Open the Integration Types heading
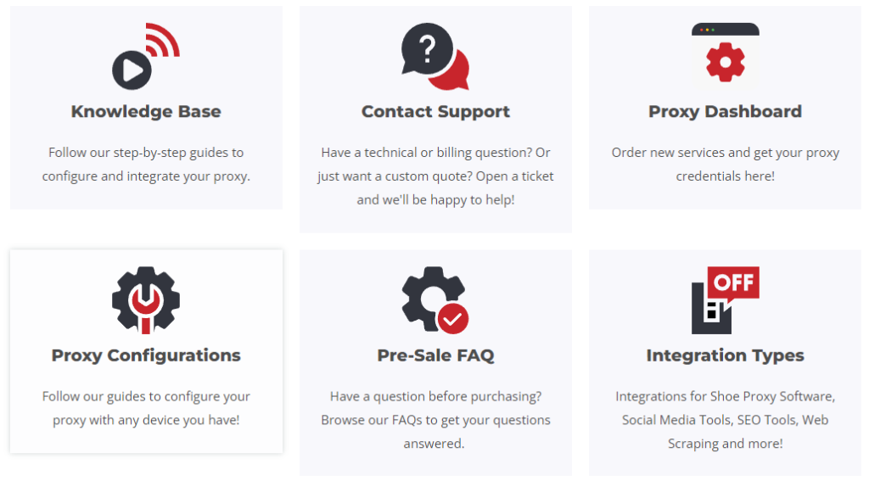The height and width of the screenshot is (481, 869). pos(725,355)
